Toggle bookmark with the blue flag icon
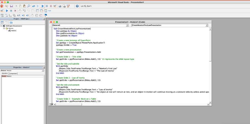 click(46, 15)
